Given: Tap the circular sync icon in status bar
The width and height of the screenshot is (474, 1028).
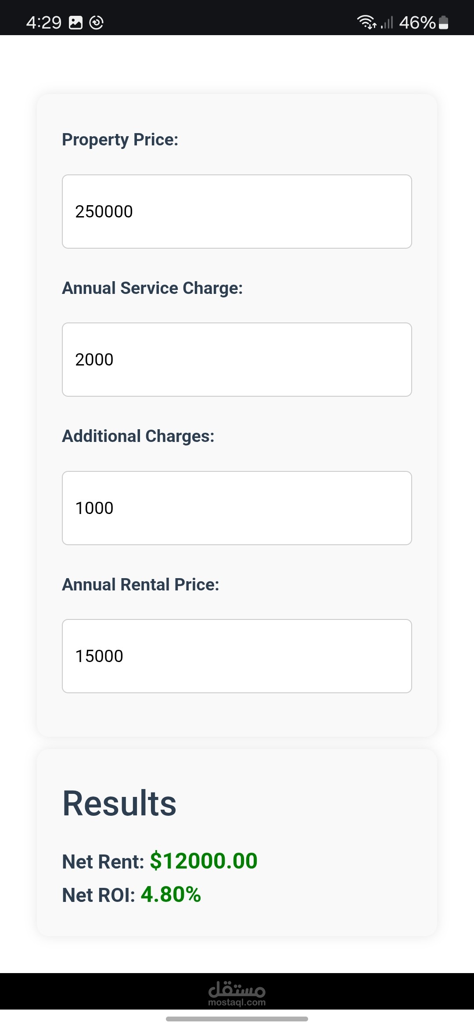Looking at the screenshot, I should click(97, 22).
